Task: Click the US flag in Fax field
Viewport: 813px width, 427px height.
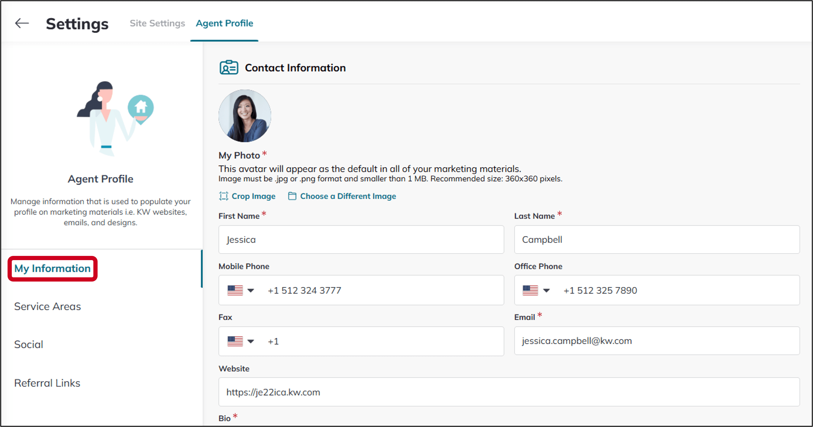Action: tap(235, 341)
